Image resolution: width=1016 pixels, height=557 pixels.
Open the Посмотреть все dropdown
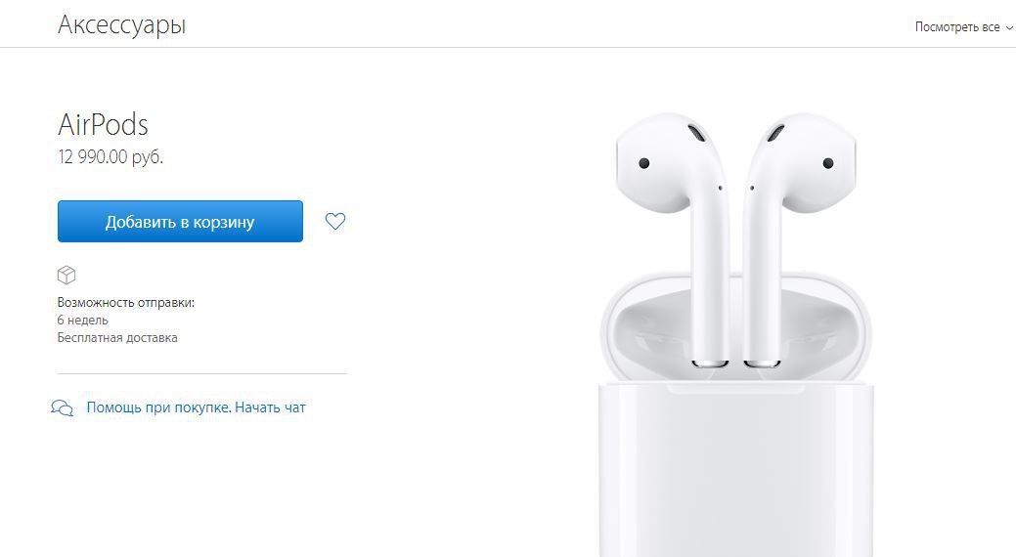963,27
